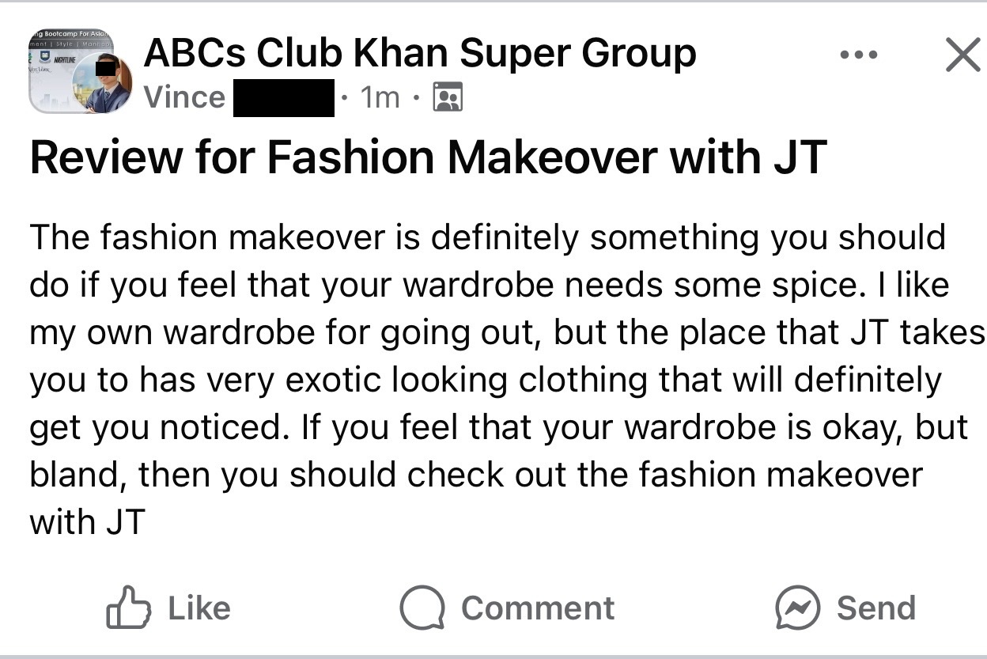Click the final line reading "with JT"
Image resolution: width=987 pixels, height=659 pixels.
[x=87, y=522]
